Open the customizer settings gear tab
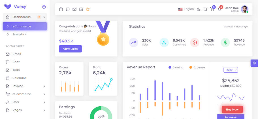The height and width of the screenshot is (119, 258). (254, 63)
